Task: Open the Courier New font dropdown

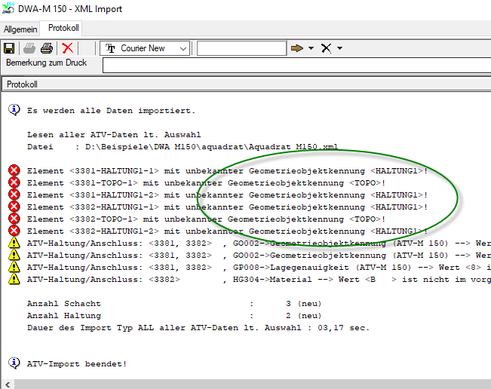Action: click(183, 48)
